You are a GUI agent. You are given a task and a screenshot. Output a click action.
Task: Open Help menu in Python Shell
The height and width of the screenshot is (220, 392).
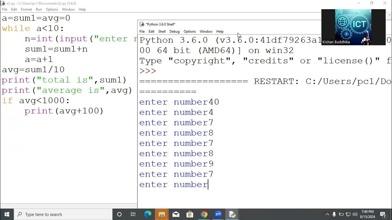[220, 31]
